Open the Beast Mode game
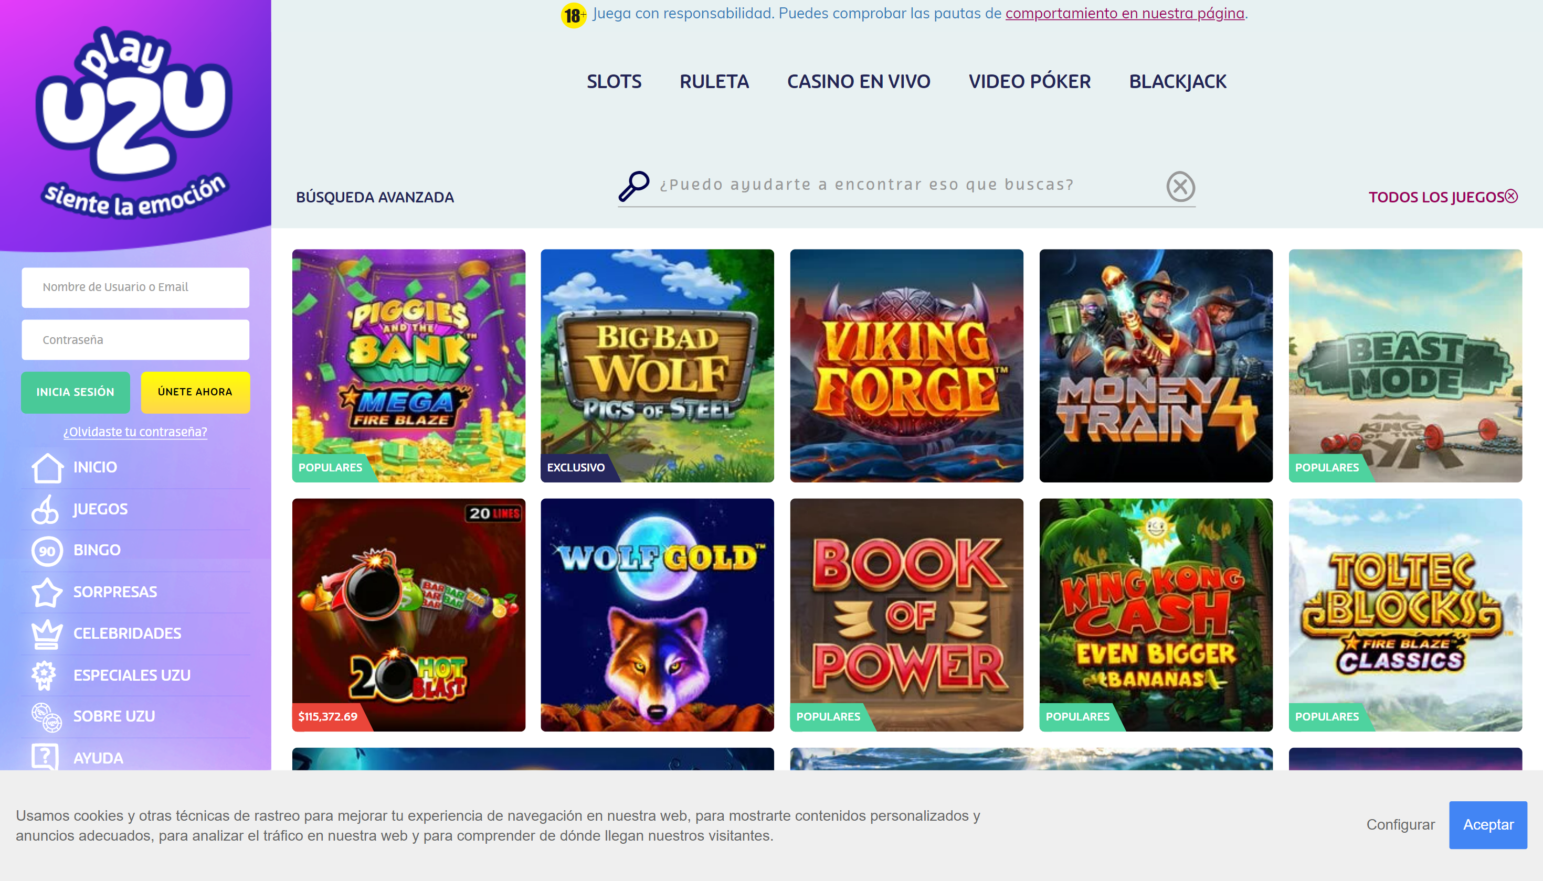1543x881 pixels. pos(1405,366)
